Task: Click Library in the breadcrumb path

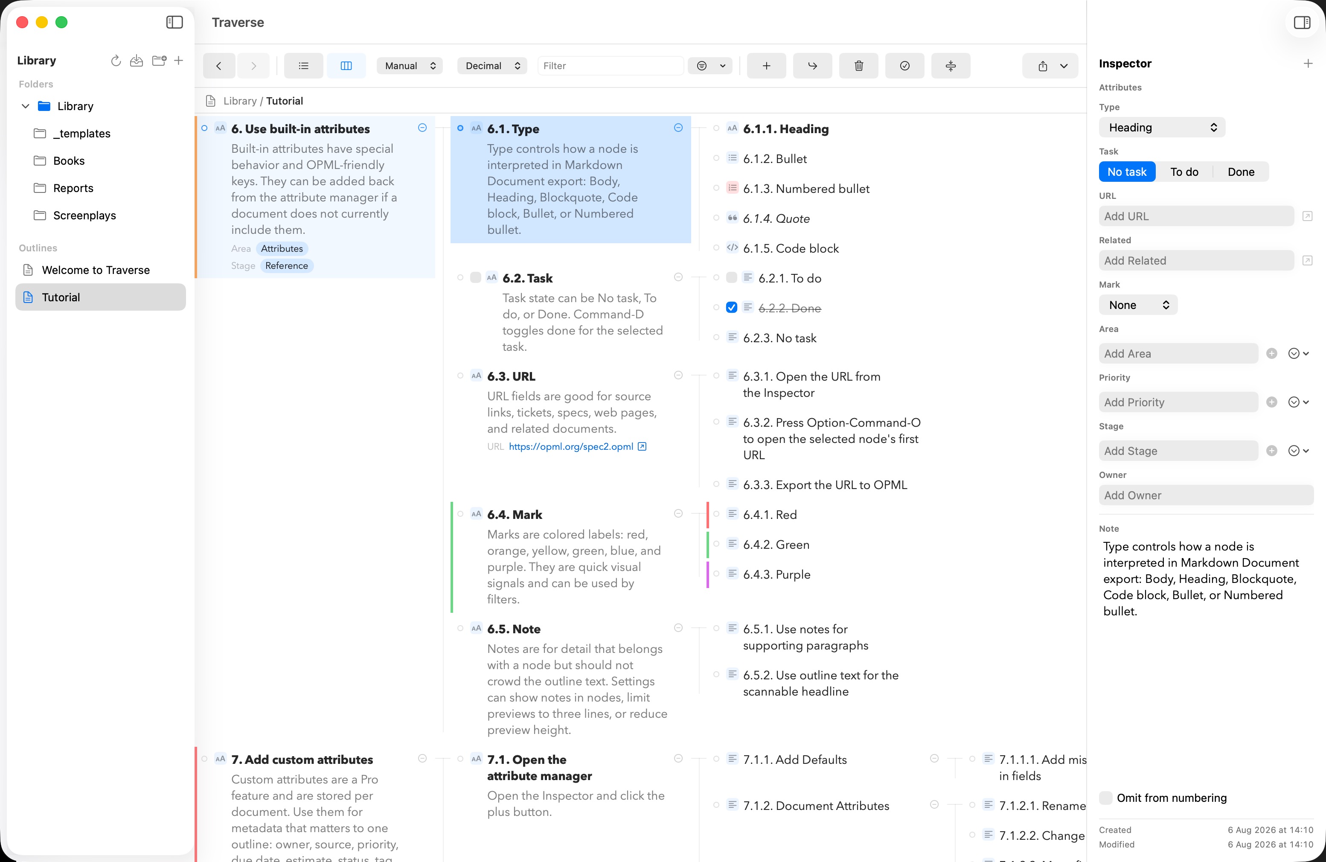Action: 240,101
